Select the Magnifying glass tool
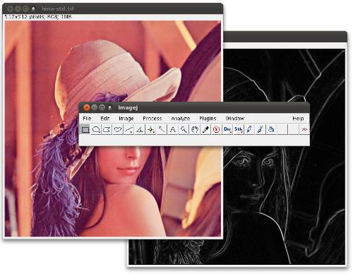Viewport: 353px width, 274px height. 184,129
